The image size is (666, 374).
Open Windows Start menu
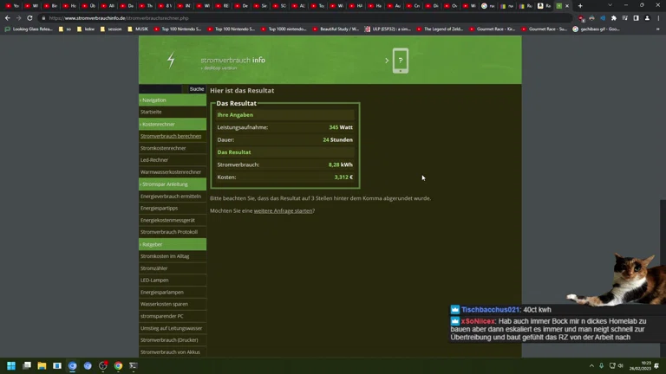coord(12,366)
